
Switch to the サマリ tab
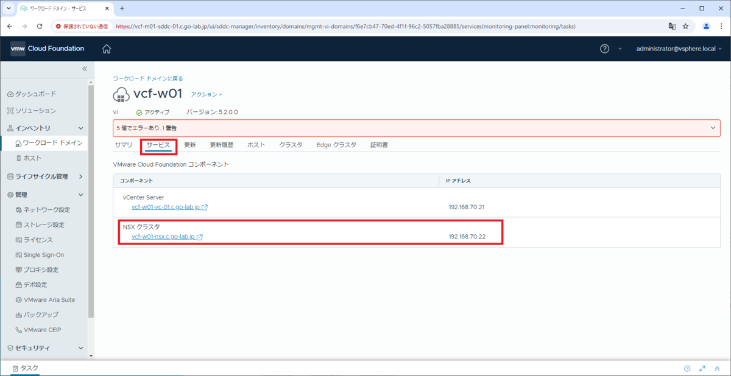124,145
